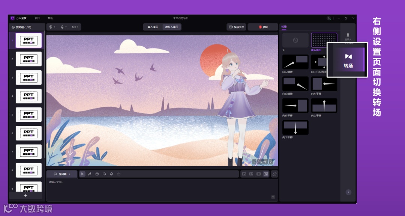Select the 淡入淡出 fade transition
405x216 pixels.
click(x=324, y=40)
